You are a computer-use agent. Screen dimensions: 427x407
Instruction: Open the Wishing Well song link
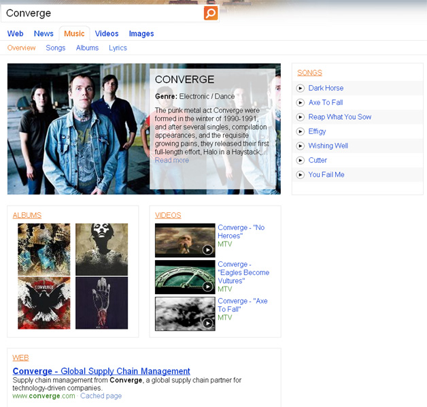pos(328,146)
